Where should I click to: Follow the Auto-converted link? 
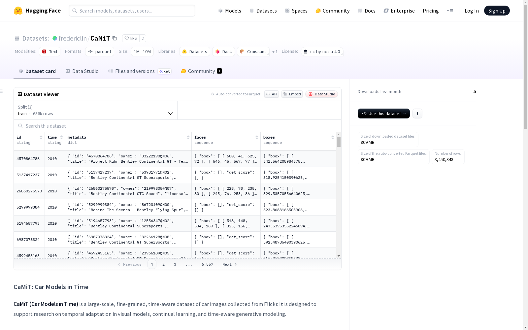click(229, 94)
